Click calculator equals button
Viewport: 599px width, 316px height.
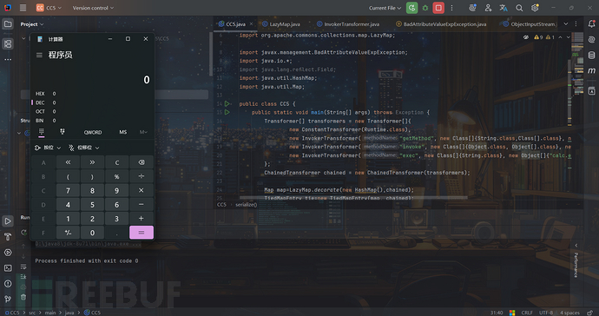[142, 233]
